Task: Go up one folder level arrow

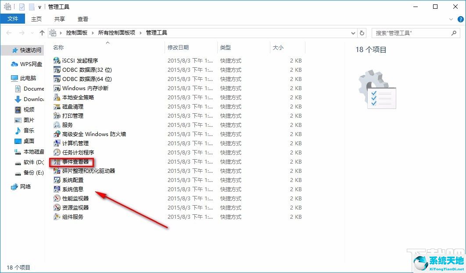Action: pos(42,33)
